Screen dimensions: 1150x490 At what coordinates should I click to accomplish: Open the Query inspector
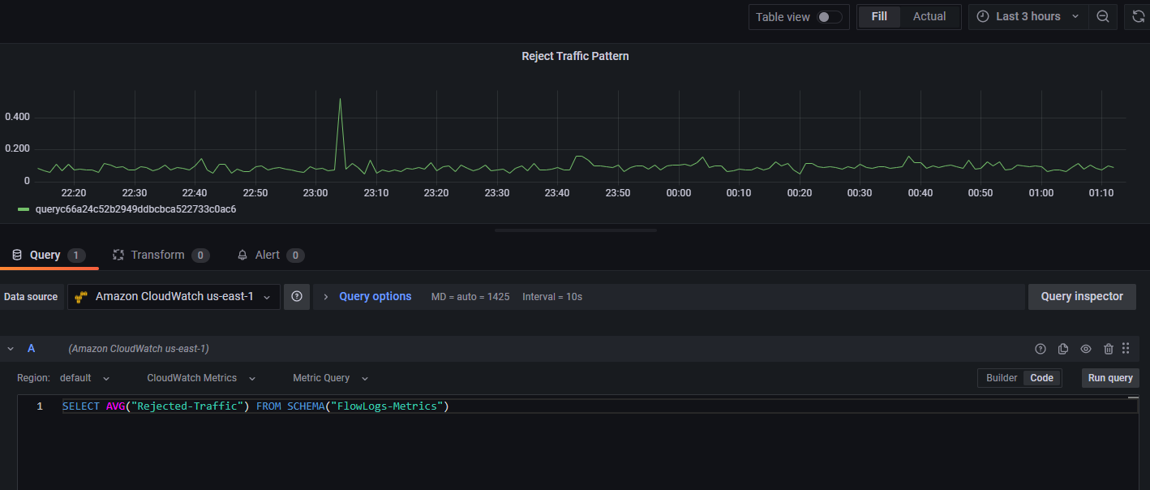(1082, 296)
